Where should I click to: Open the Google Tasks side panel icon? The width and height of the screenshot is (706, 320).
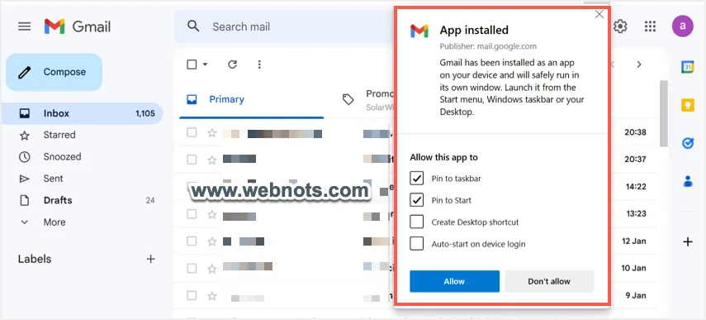coord(688,143)
